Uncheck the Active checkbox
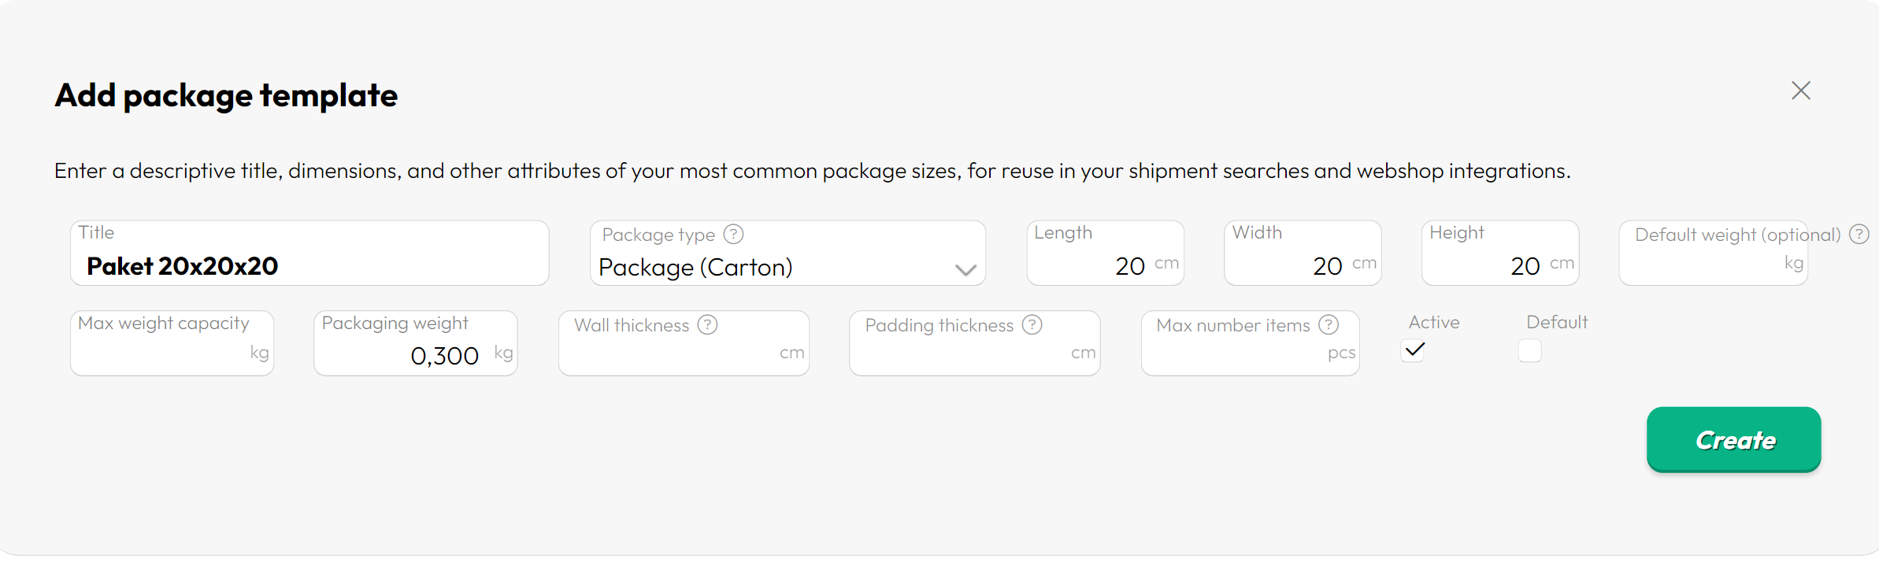Image resolution: width=1879 pixels, height=581 pixels. point(1414,350)
